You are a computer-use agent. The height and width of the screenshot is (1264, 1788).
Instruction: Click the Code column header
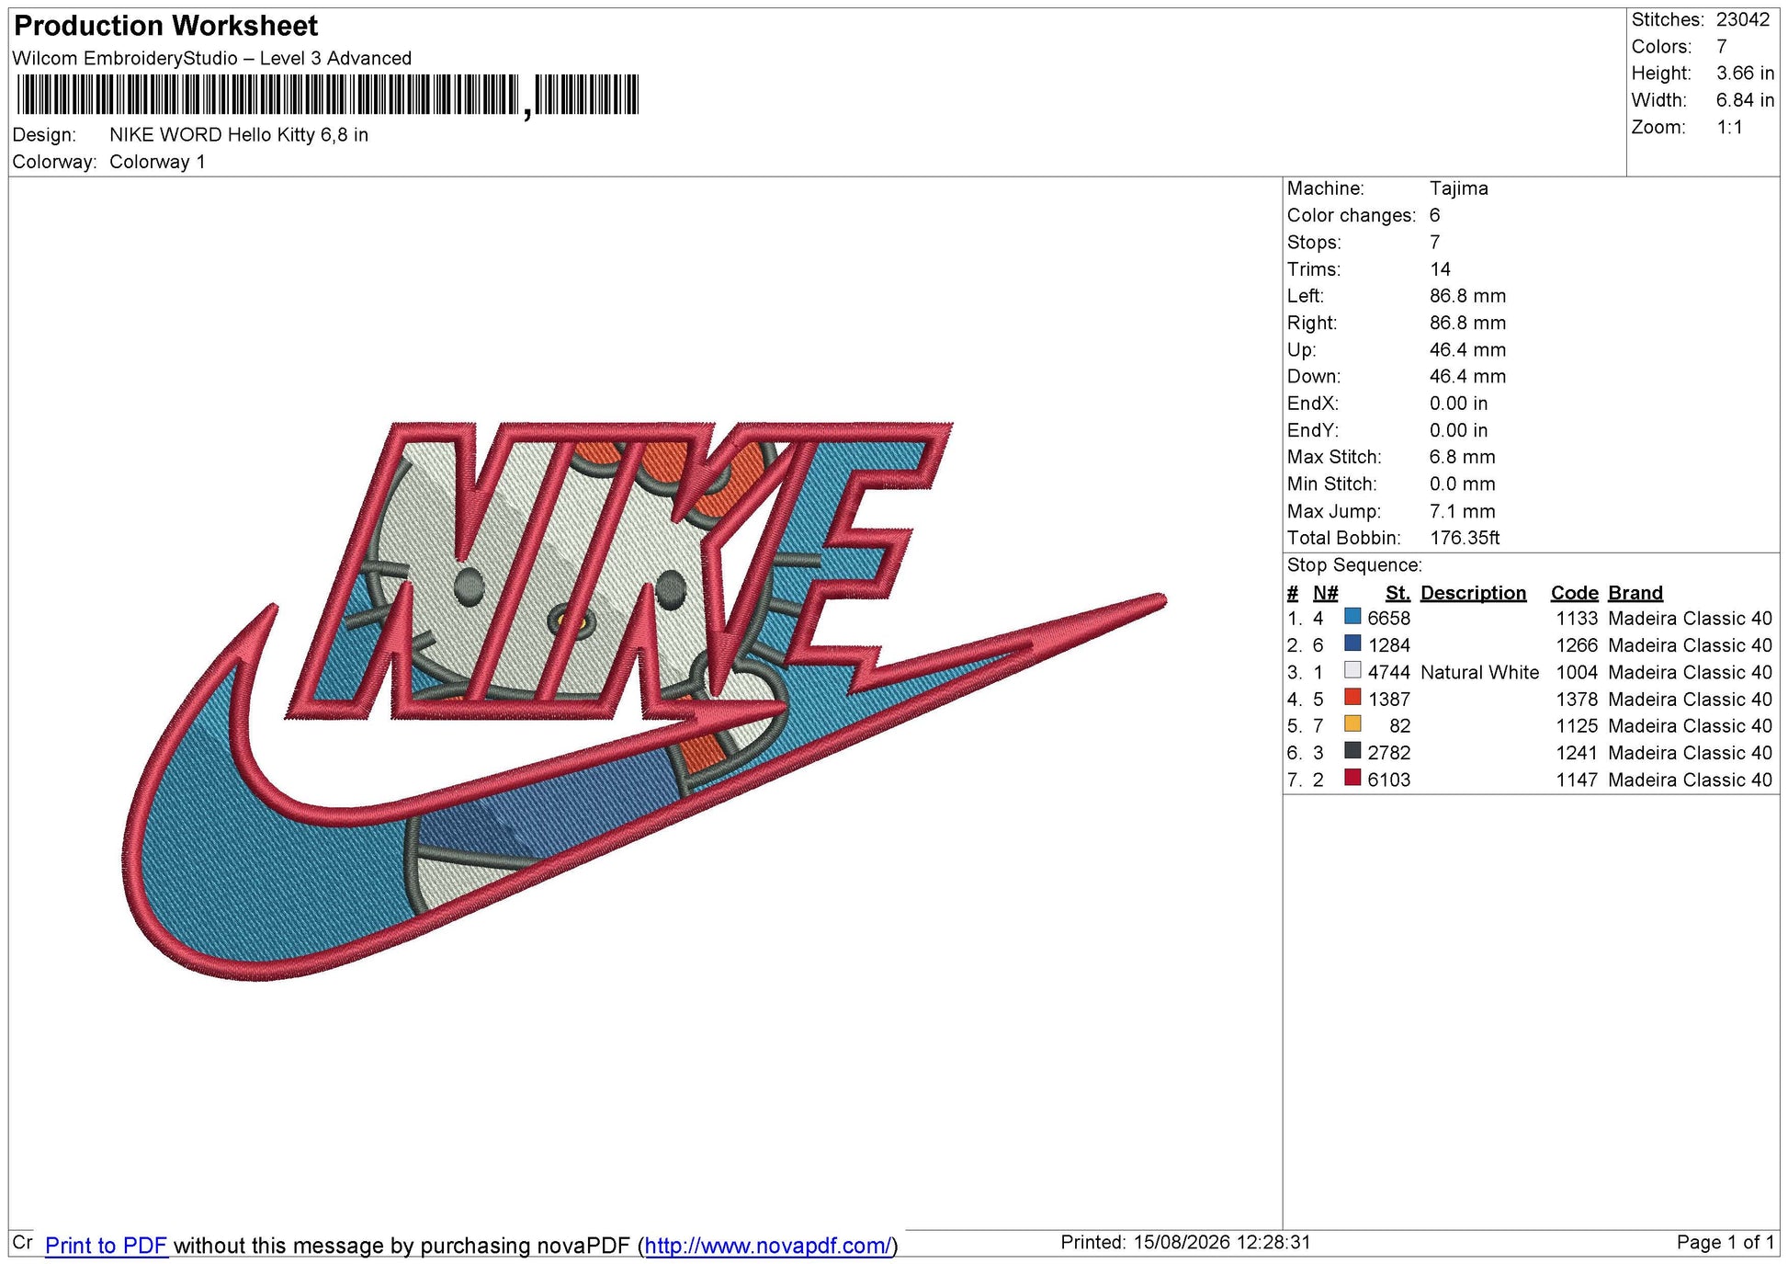point(1575,593)
